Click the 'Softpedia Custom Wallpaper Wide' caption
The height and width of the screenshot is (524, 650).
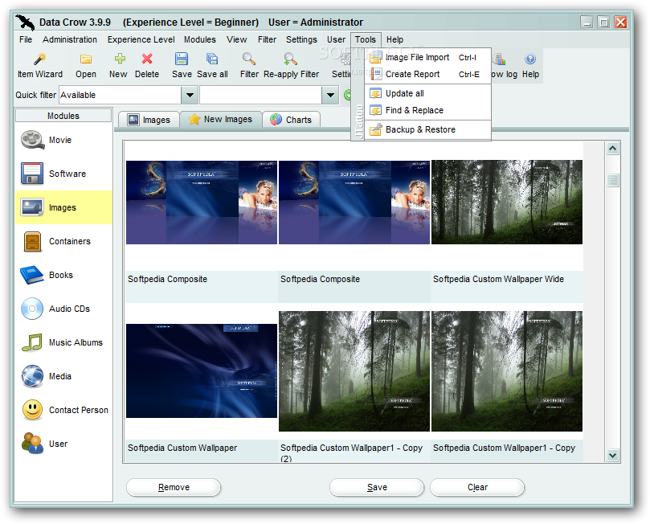pyautogui.click(x=498, y=279)
